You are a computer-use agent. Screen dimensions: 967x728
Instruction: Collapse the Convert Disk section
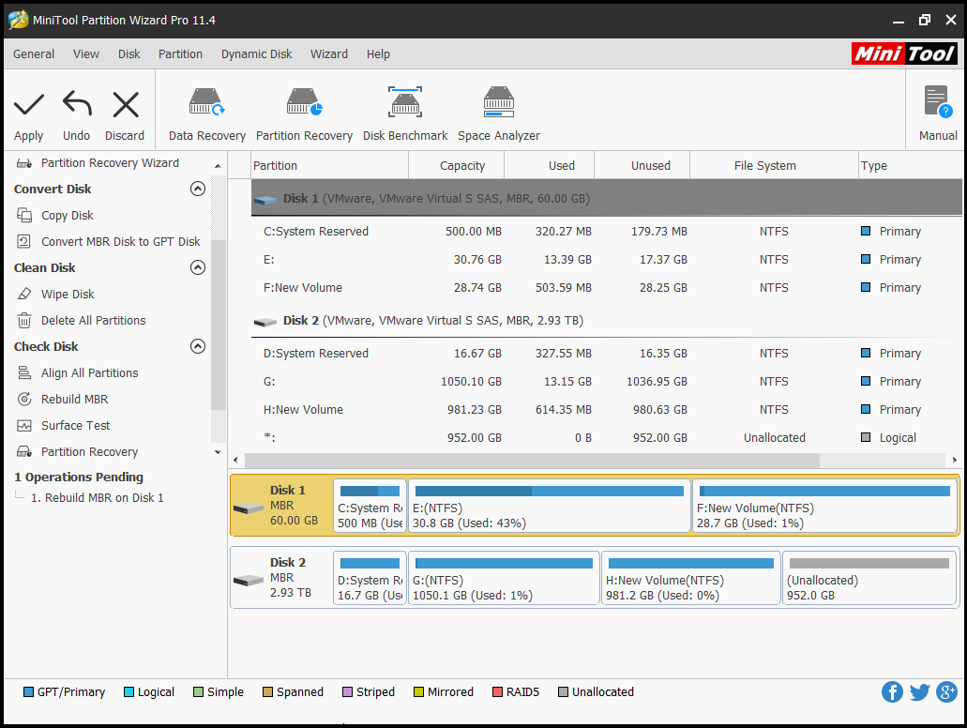pos(197,189)
